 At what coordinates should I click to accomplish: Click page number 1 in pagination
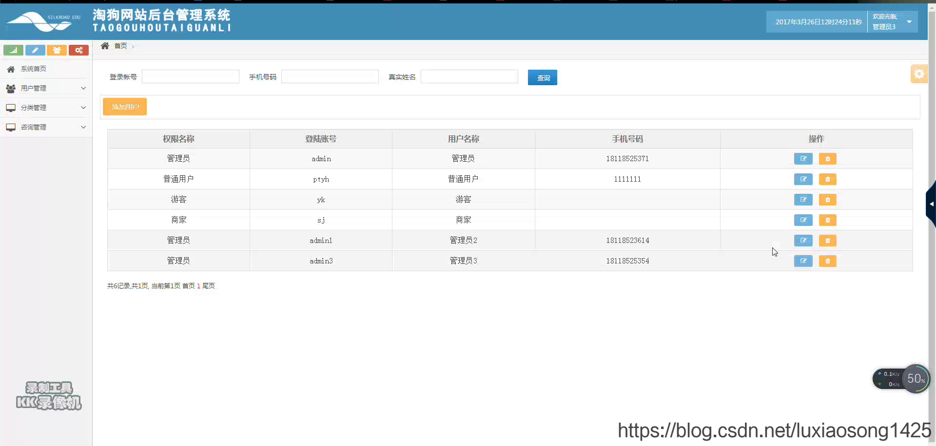198,286
